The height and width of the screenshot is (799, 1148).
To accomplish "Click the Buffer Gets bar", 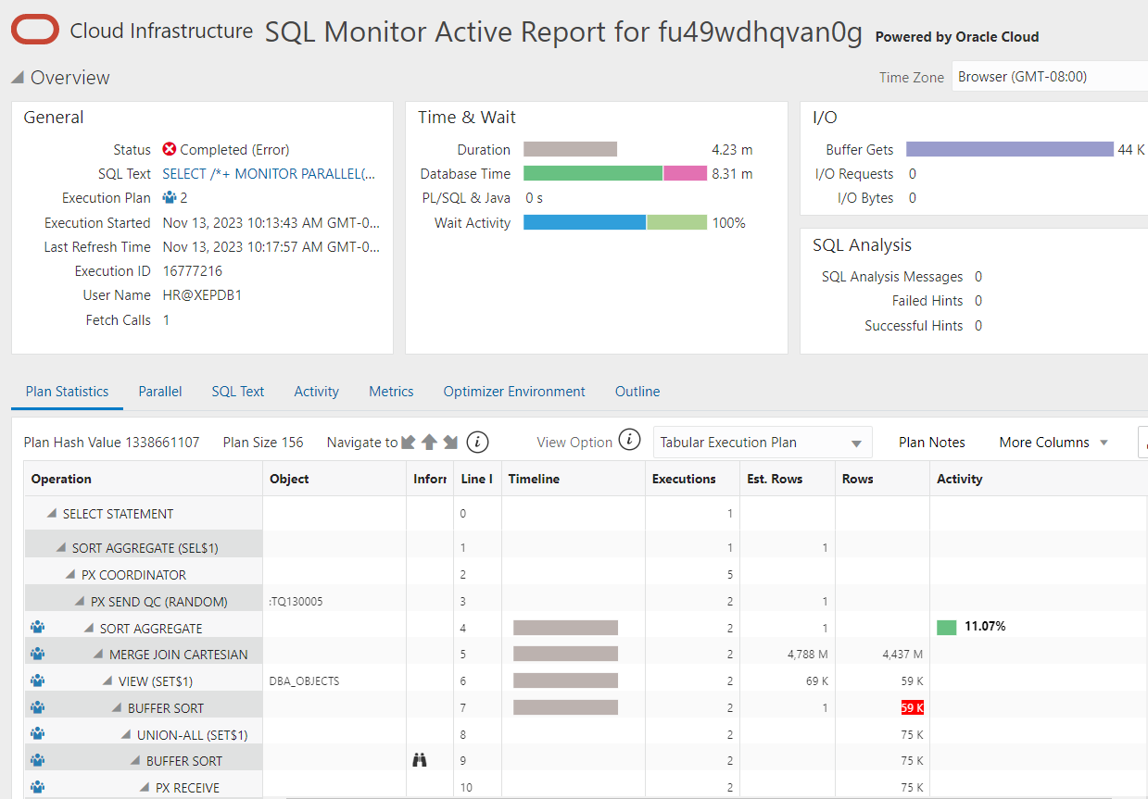I will [1010, 149].
